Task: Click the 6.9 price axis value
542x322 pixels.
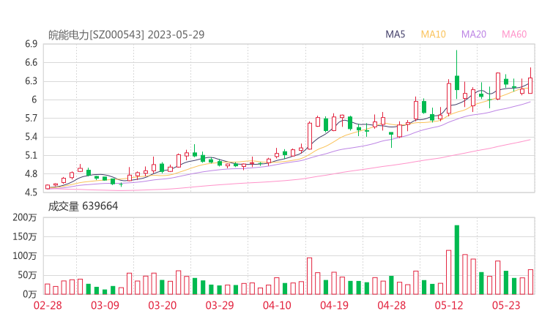Action: click(x=31, y=44)
